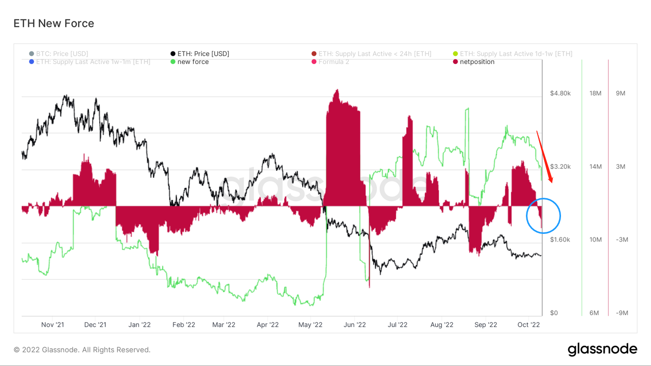Click the "ETH New Force" chart title
The image size is (651, 366).
(x=53, y=23)
